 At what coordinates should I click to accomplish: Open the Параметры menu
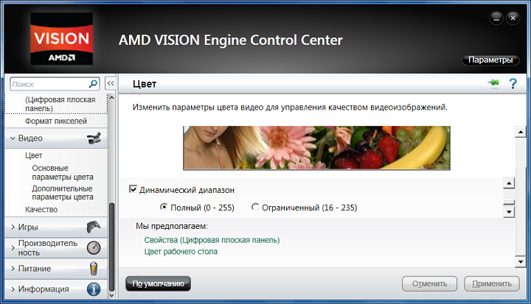coord(490,60)
